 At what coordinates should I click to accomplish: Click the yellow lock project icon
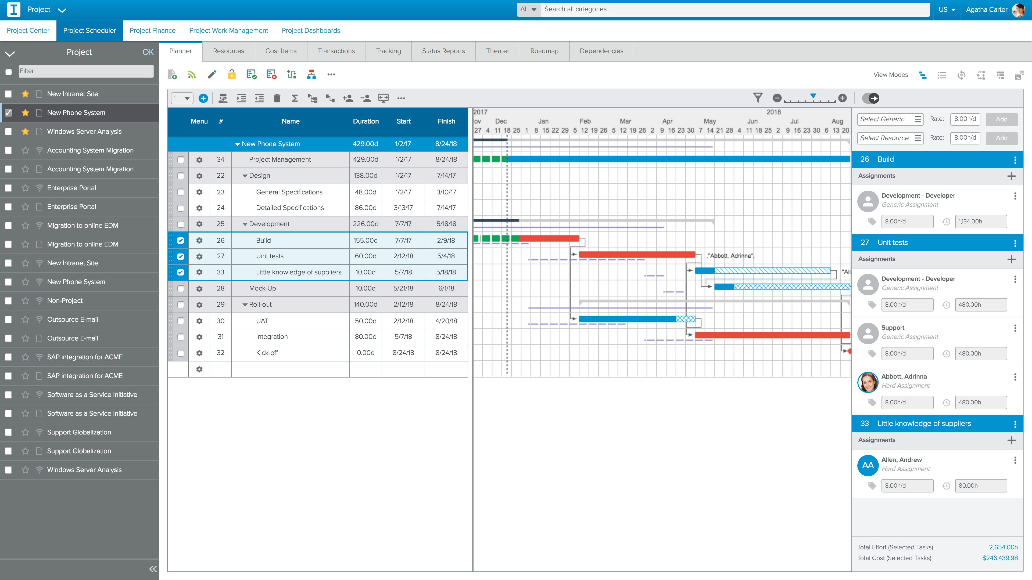232,74
